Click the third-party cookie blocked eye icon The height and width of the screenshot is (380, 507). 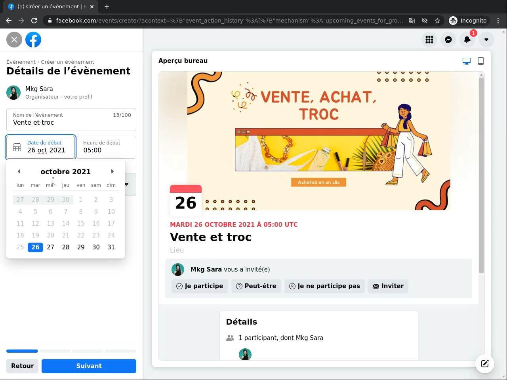[x=425, y=21]
